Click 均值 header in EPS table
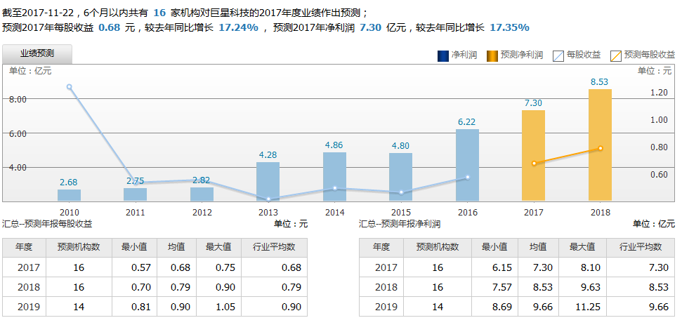This screenshot has width=682, height=325. point(176,247)
